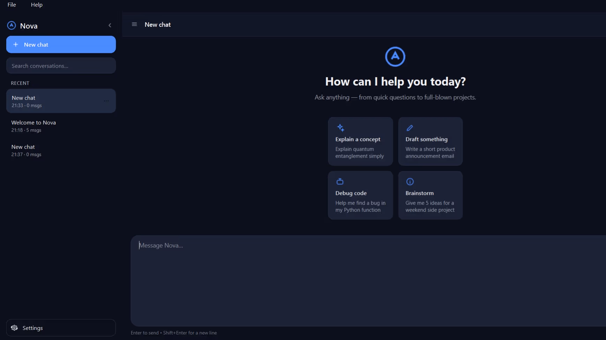The height and width of the screenshot is (340, 606).
Task: Open the Welcome to Nova conversation
Action: (61, 126)
